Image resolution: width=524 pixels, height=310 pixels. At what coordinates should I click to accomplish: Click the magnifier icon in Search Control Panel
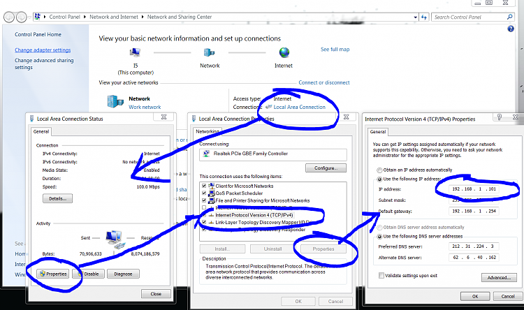[509, 17]
